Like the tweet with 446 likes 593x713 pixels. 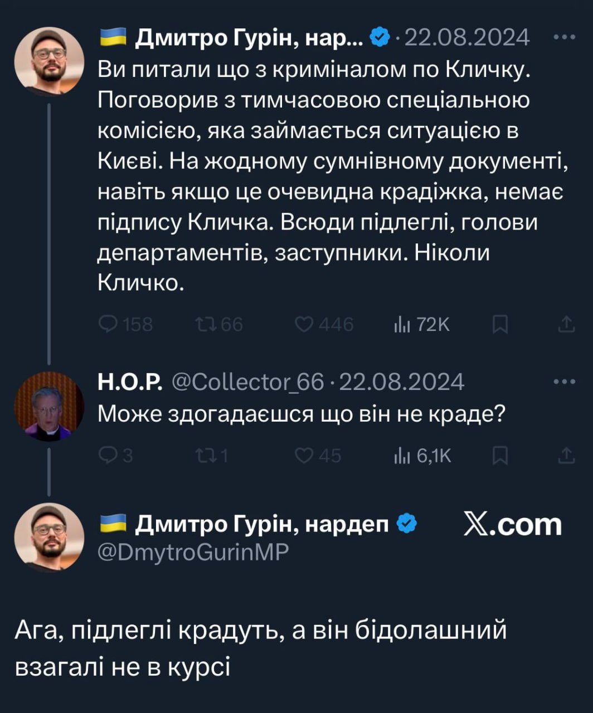(304, 324)
